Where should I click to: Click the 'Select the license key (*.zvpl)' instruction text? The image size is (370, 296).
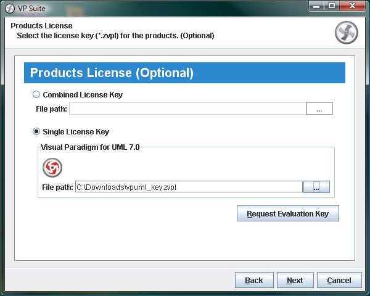(x=115, y=36)
